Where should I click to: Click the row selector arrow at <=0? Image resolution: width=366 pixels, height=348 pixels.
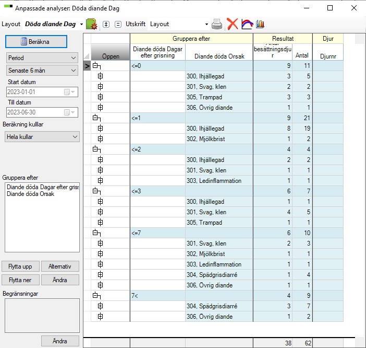click(x=87, y=66)
